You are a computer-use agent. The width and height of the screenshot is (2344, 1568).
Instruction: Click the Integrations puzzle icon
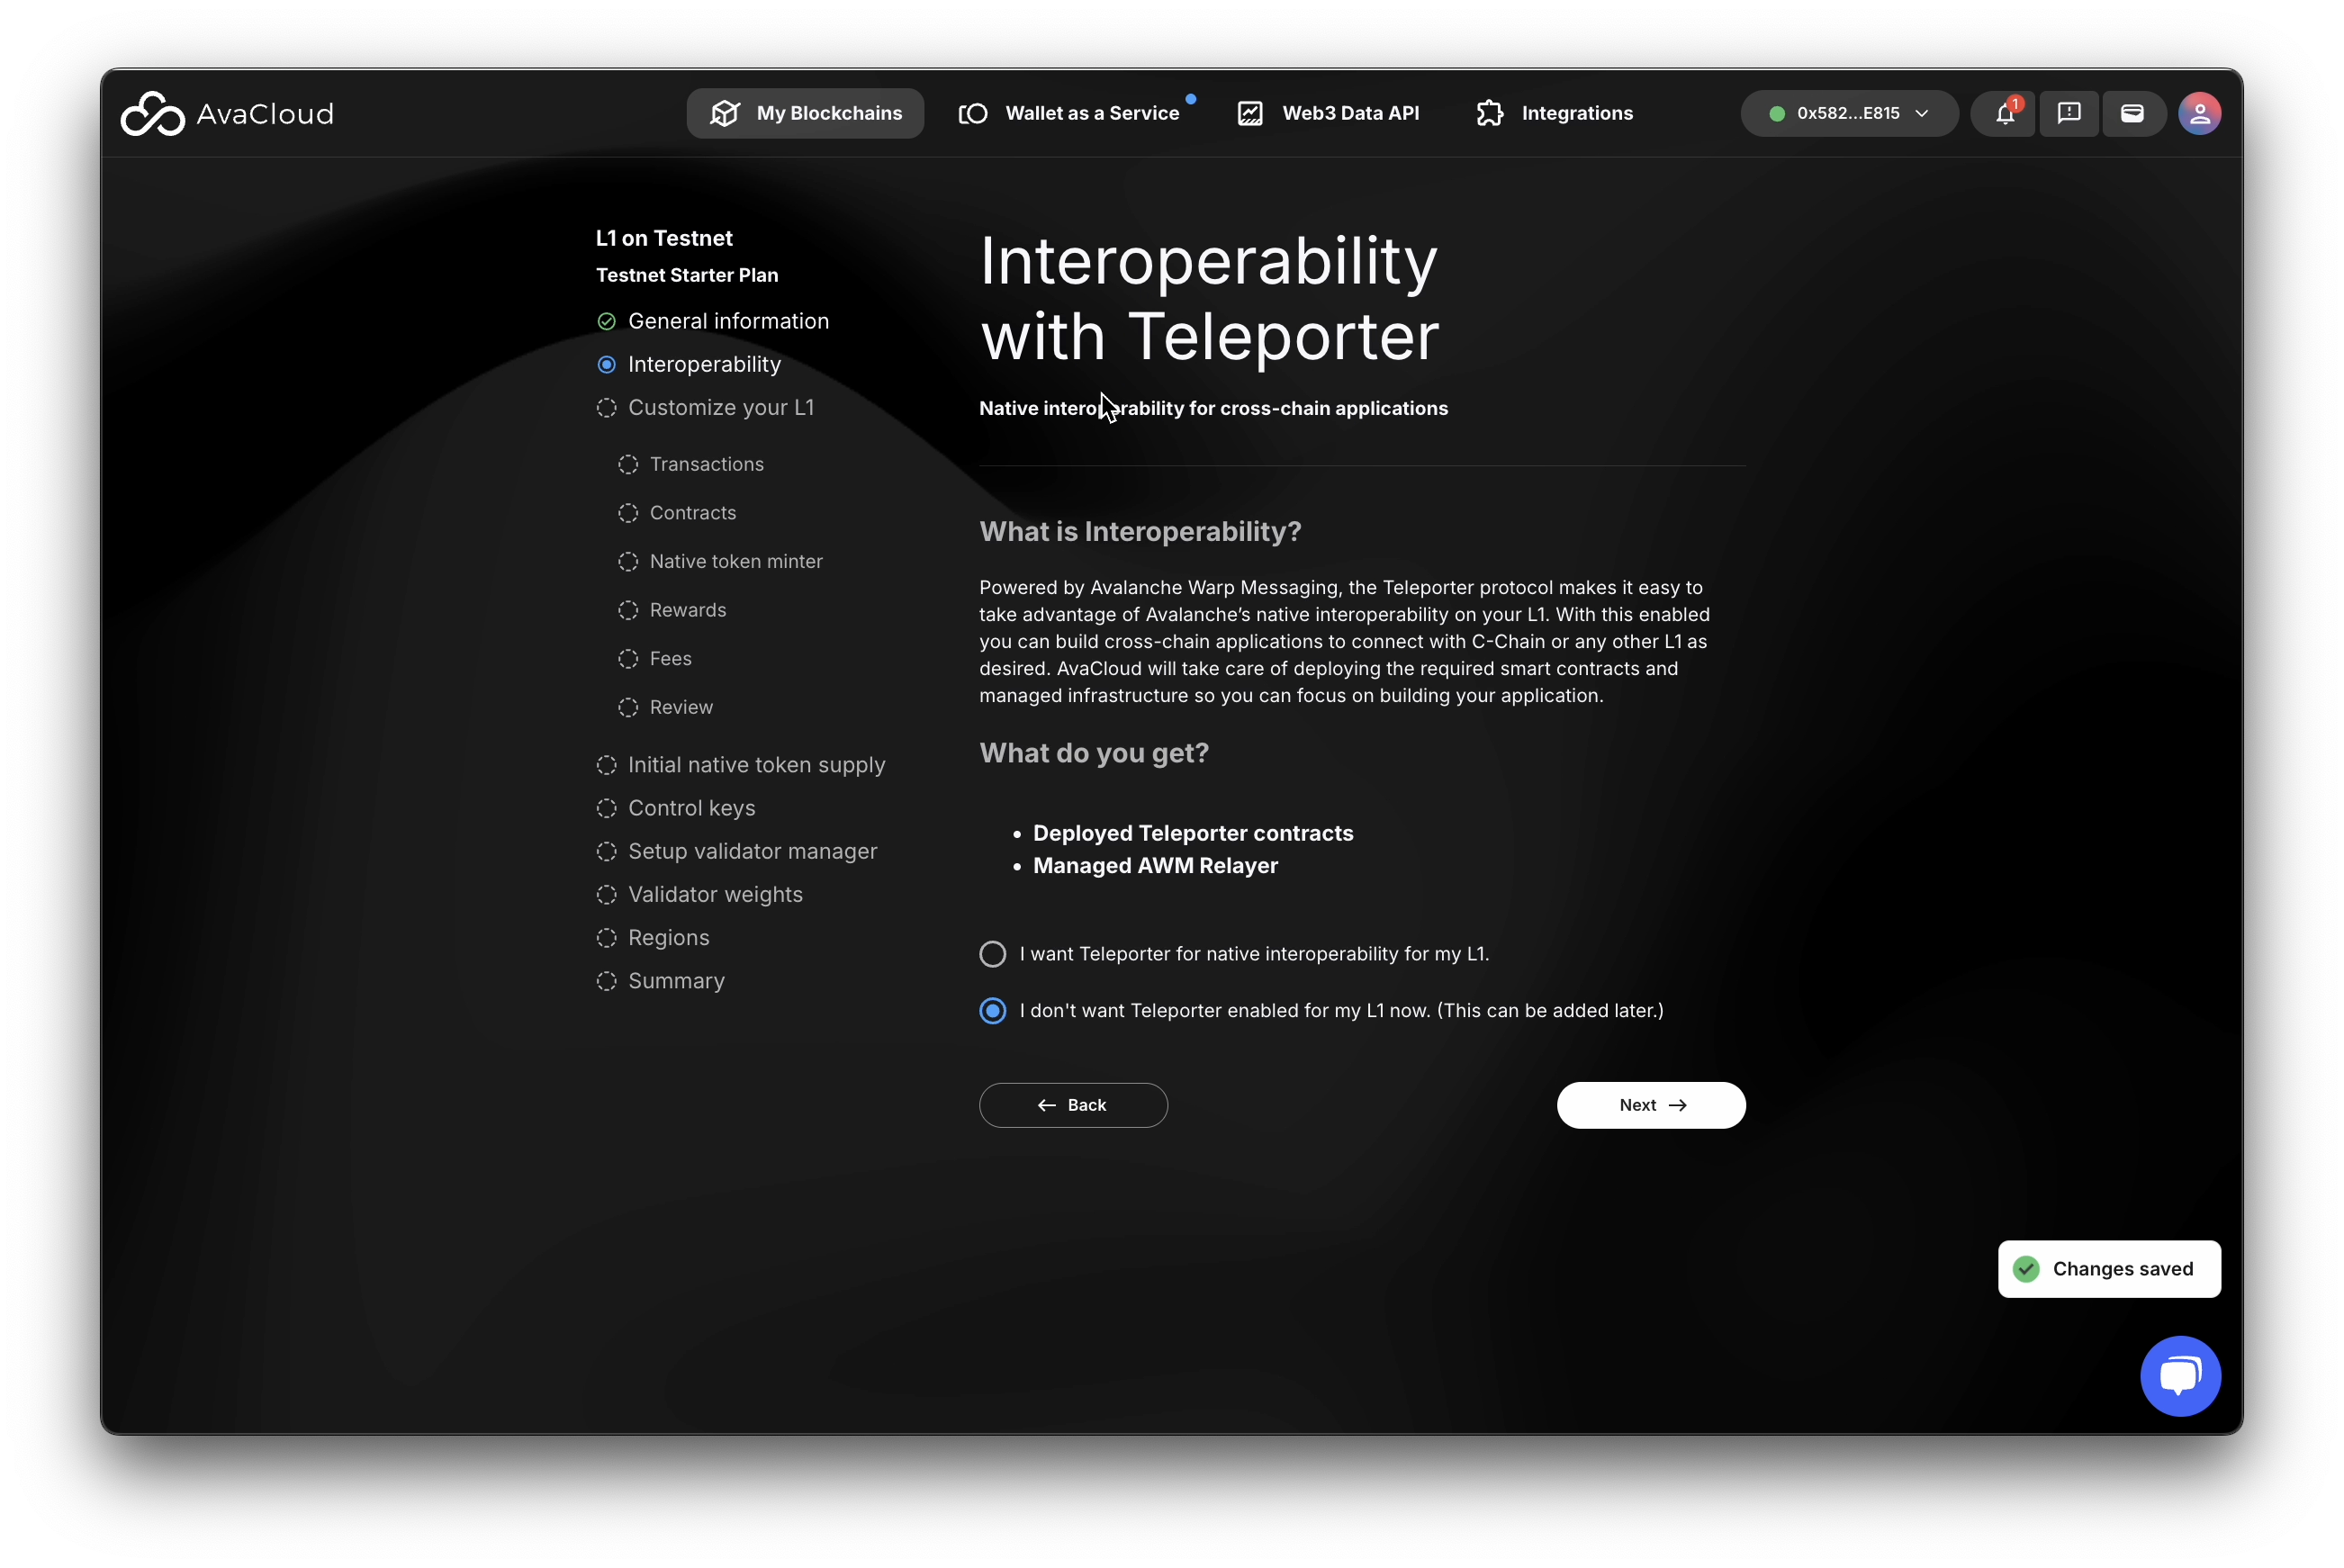1490,113
